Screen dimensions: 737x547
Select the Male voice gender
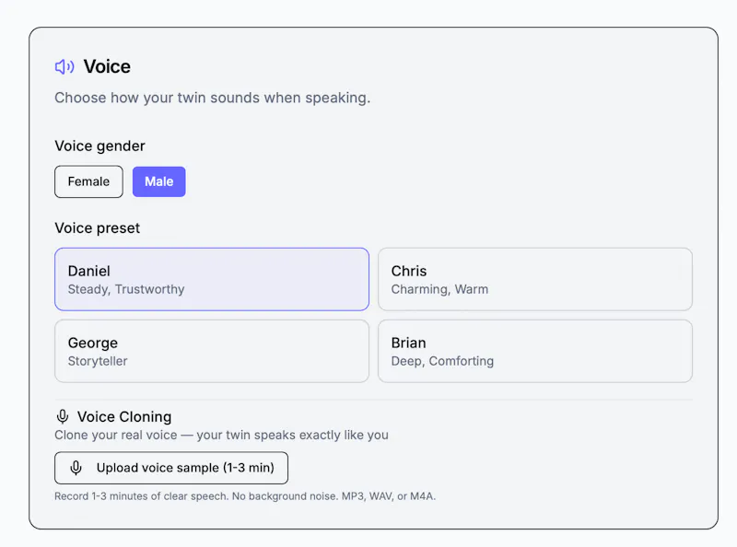click(x=158, y=181)
